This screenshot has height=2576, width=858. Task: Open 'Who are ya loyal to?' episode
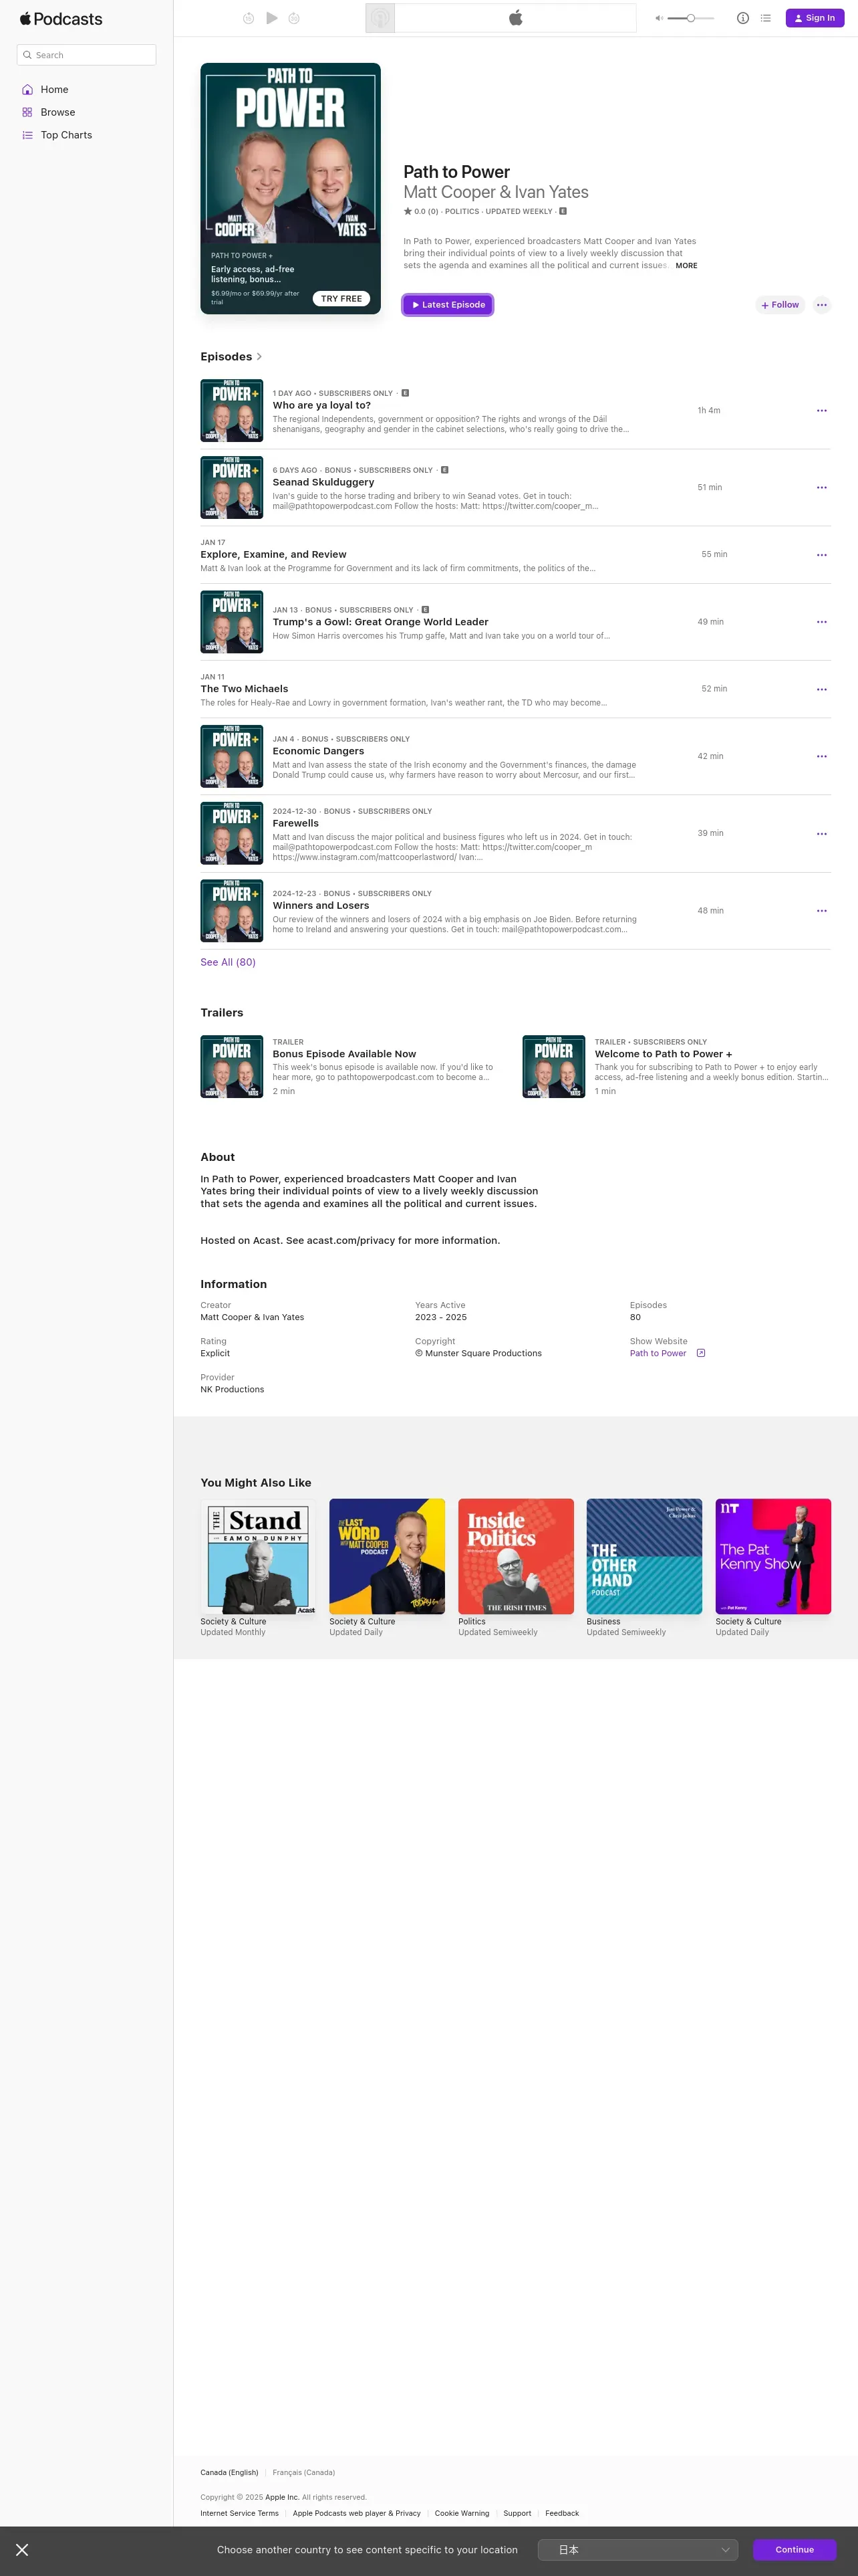321,406
